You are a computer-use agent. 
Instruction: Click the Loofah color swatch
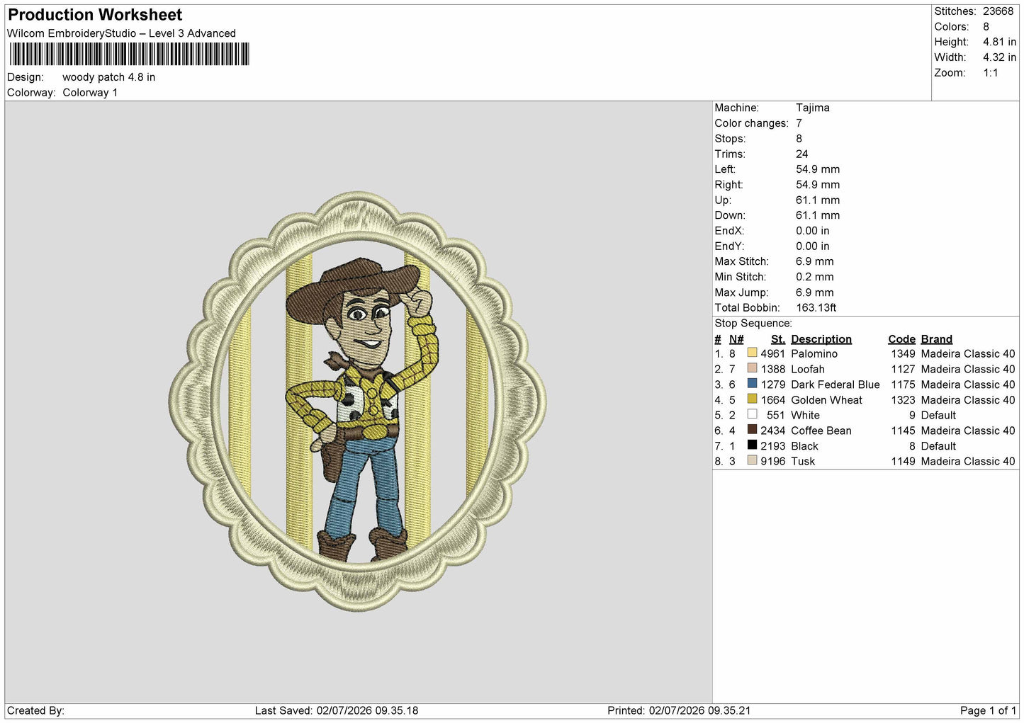(x=752, y=368)
